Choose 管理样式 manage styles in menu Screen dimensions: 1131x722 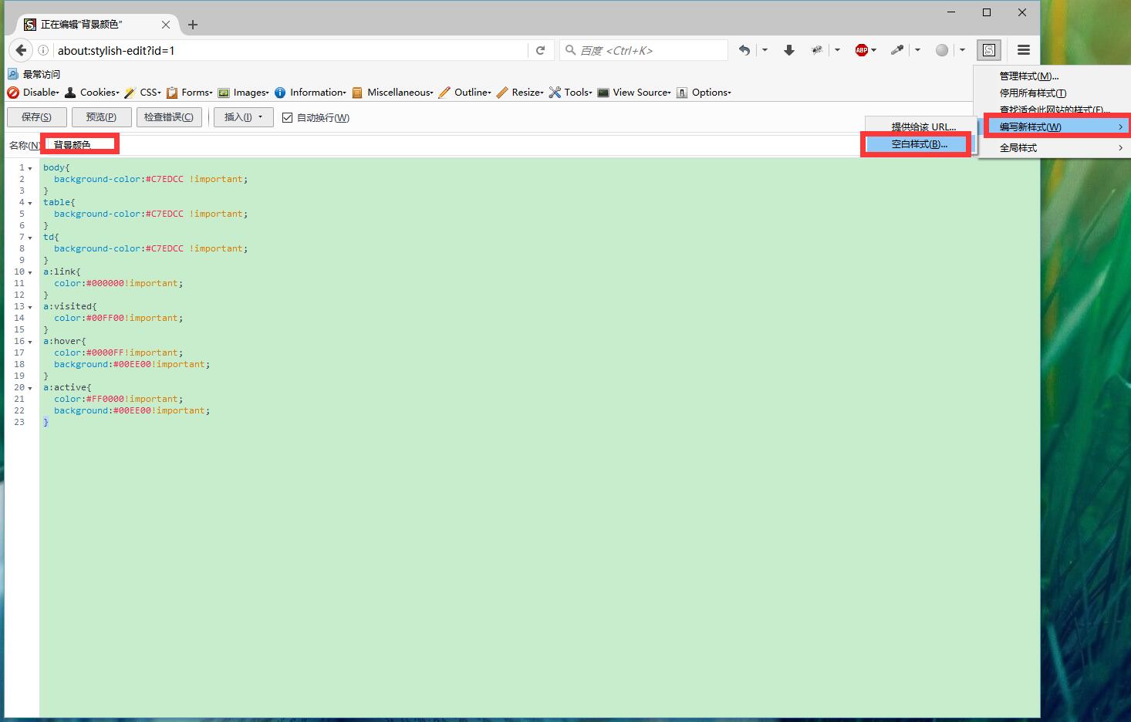[x=1028, y=76]
